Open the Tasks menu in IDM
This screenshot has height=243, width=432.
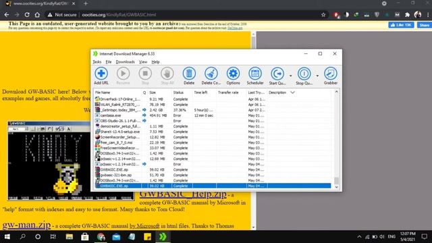coord(97,61)
